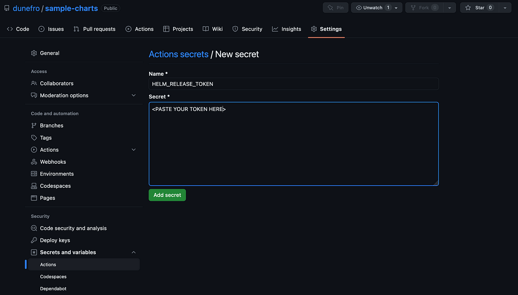Go back via Actions secrets breadcrumb link
The height and width of the screenshot is (295, 518).
point(179,54)
